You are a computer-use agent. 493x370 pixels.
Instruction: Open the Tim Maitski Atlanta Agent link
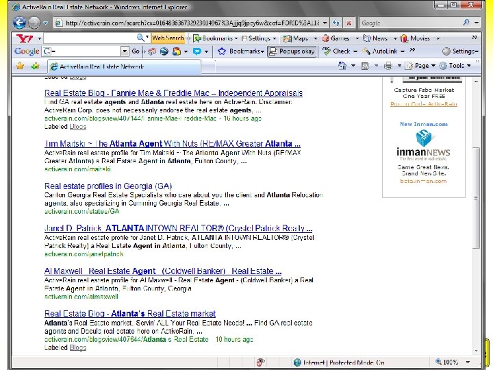[173, 144]
